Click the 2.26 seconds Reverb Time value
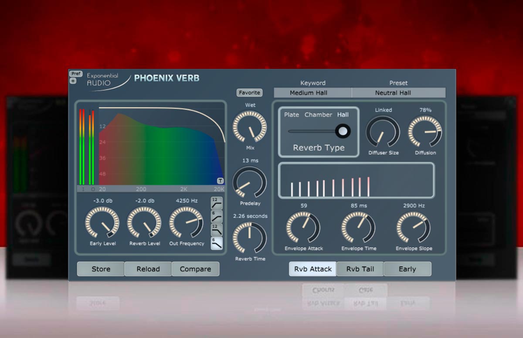523x338 pixels. click(x=250, y=216)
